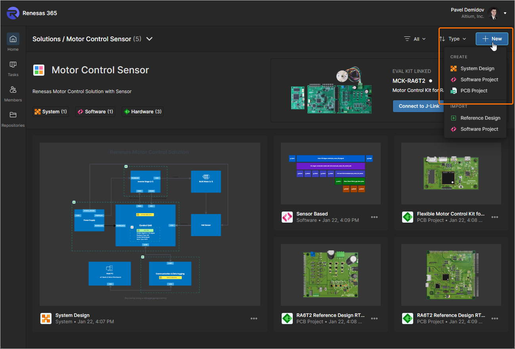Open the Members sidebar section
Screen dimensions: 515x349
13,93
